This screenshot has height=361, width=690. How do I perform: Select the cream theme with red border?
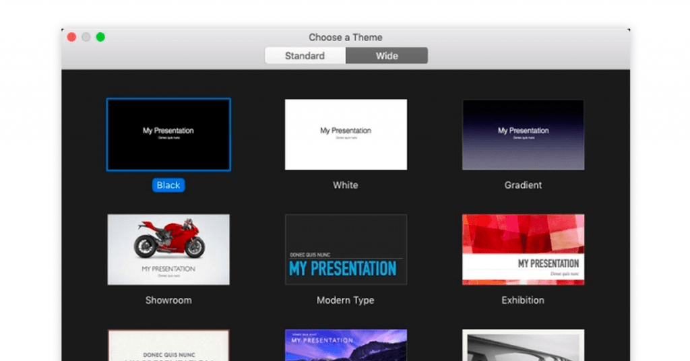click(x=168, y=346)
